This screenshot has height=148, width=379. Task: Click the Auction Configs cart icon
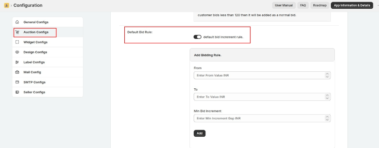pyautogui.click(x=17, y=32)
